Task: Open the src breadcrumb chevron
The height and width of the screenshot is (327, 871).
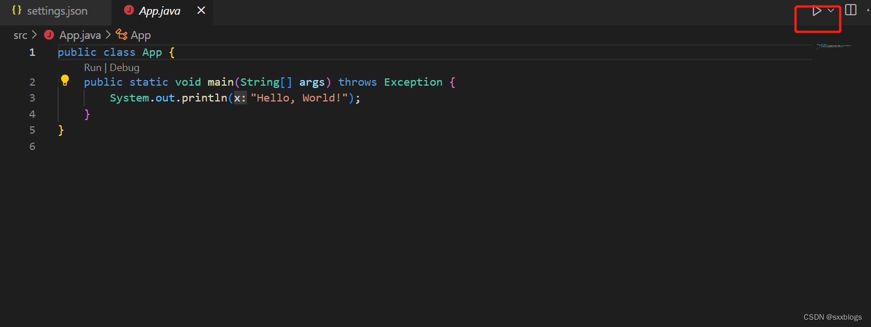Action: pos(33,34)
